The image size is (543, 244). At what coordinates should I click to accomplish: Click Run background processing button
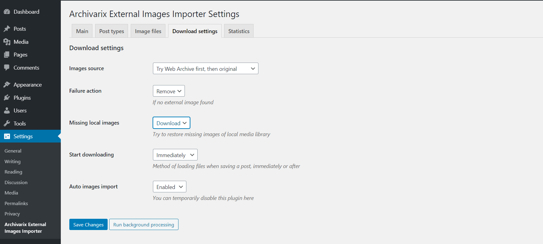pyautogui.click(x=144, y=225)
